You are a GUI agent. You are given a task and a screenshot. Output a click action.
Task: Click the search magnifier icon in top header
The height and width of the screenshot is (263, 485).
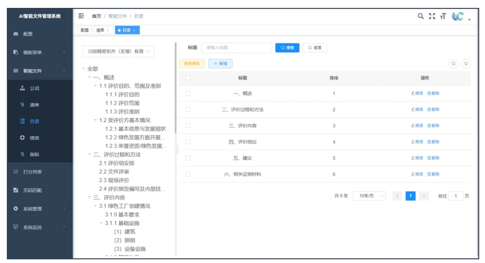tap(421, 16)
